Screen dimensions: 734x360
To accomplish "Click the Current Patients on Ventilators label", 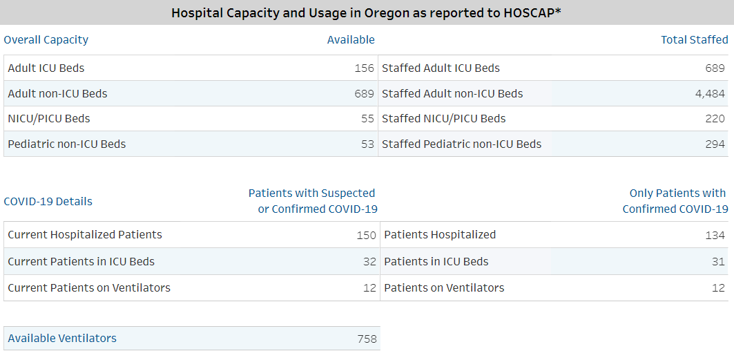I will point(89,288).
